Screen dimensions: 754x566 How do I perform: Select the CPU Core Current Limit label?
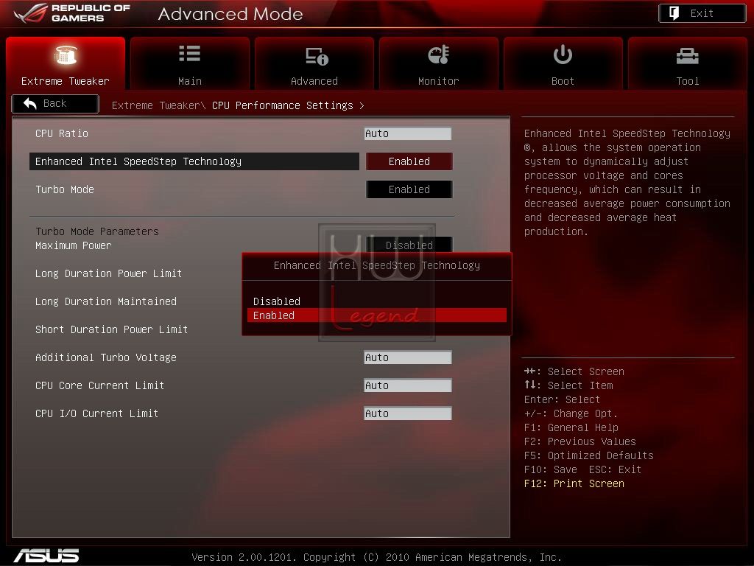click(x=99, y=385)
